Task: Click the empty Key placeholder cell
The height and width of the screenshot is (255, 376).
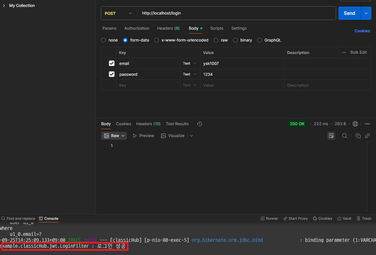Action: (148, 85)
